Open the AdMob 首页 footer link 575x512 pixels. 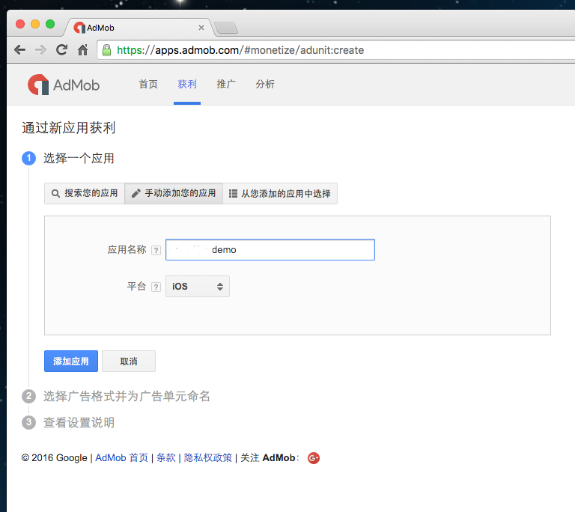coord(122,457)
